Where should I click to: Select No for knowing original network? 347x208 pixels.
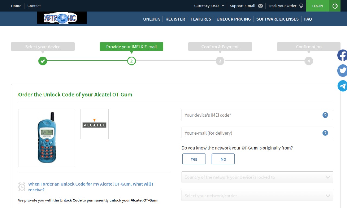pyautogui.click(x=223, y=159)
